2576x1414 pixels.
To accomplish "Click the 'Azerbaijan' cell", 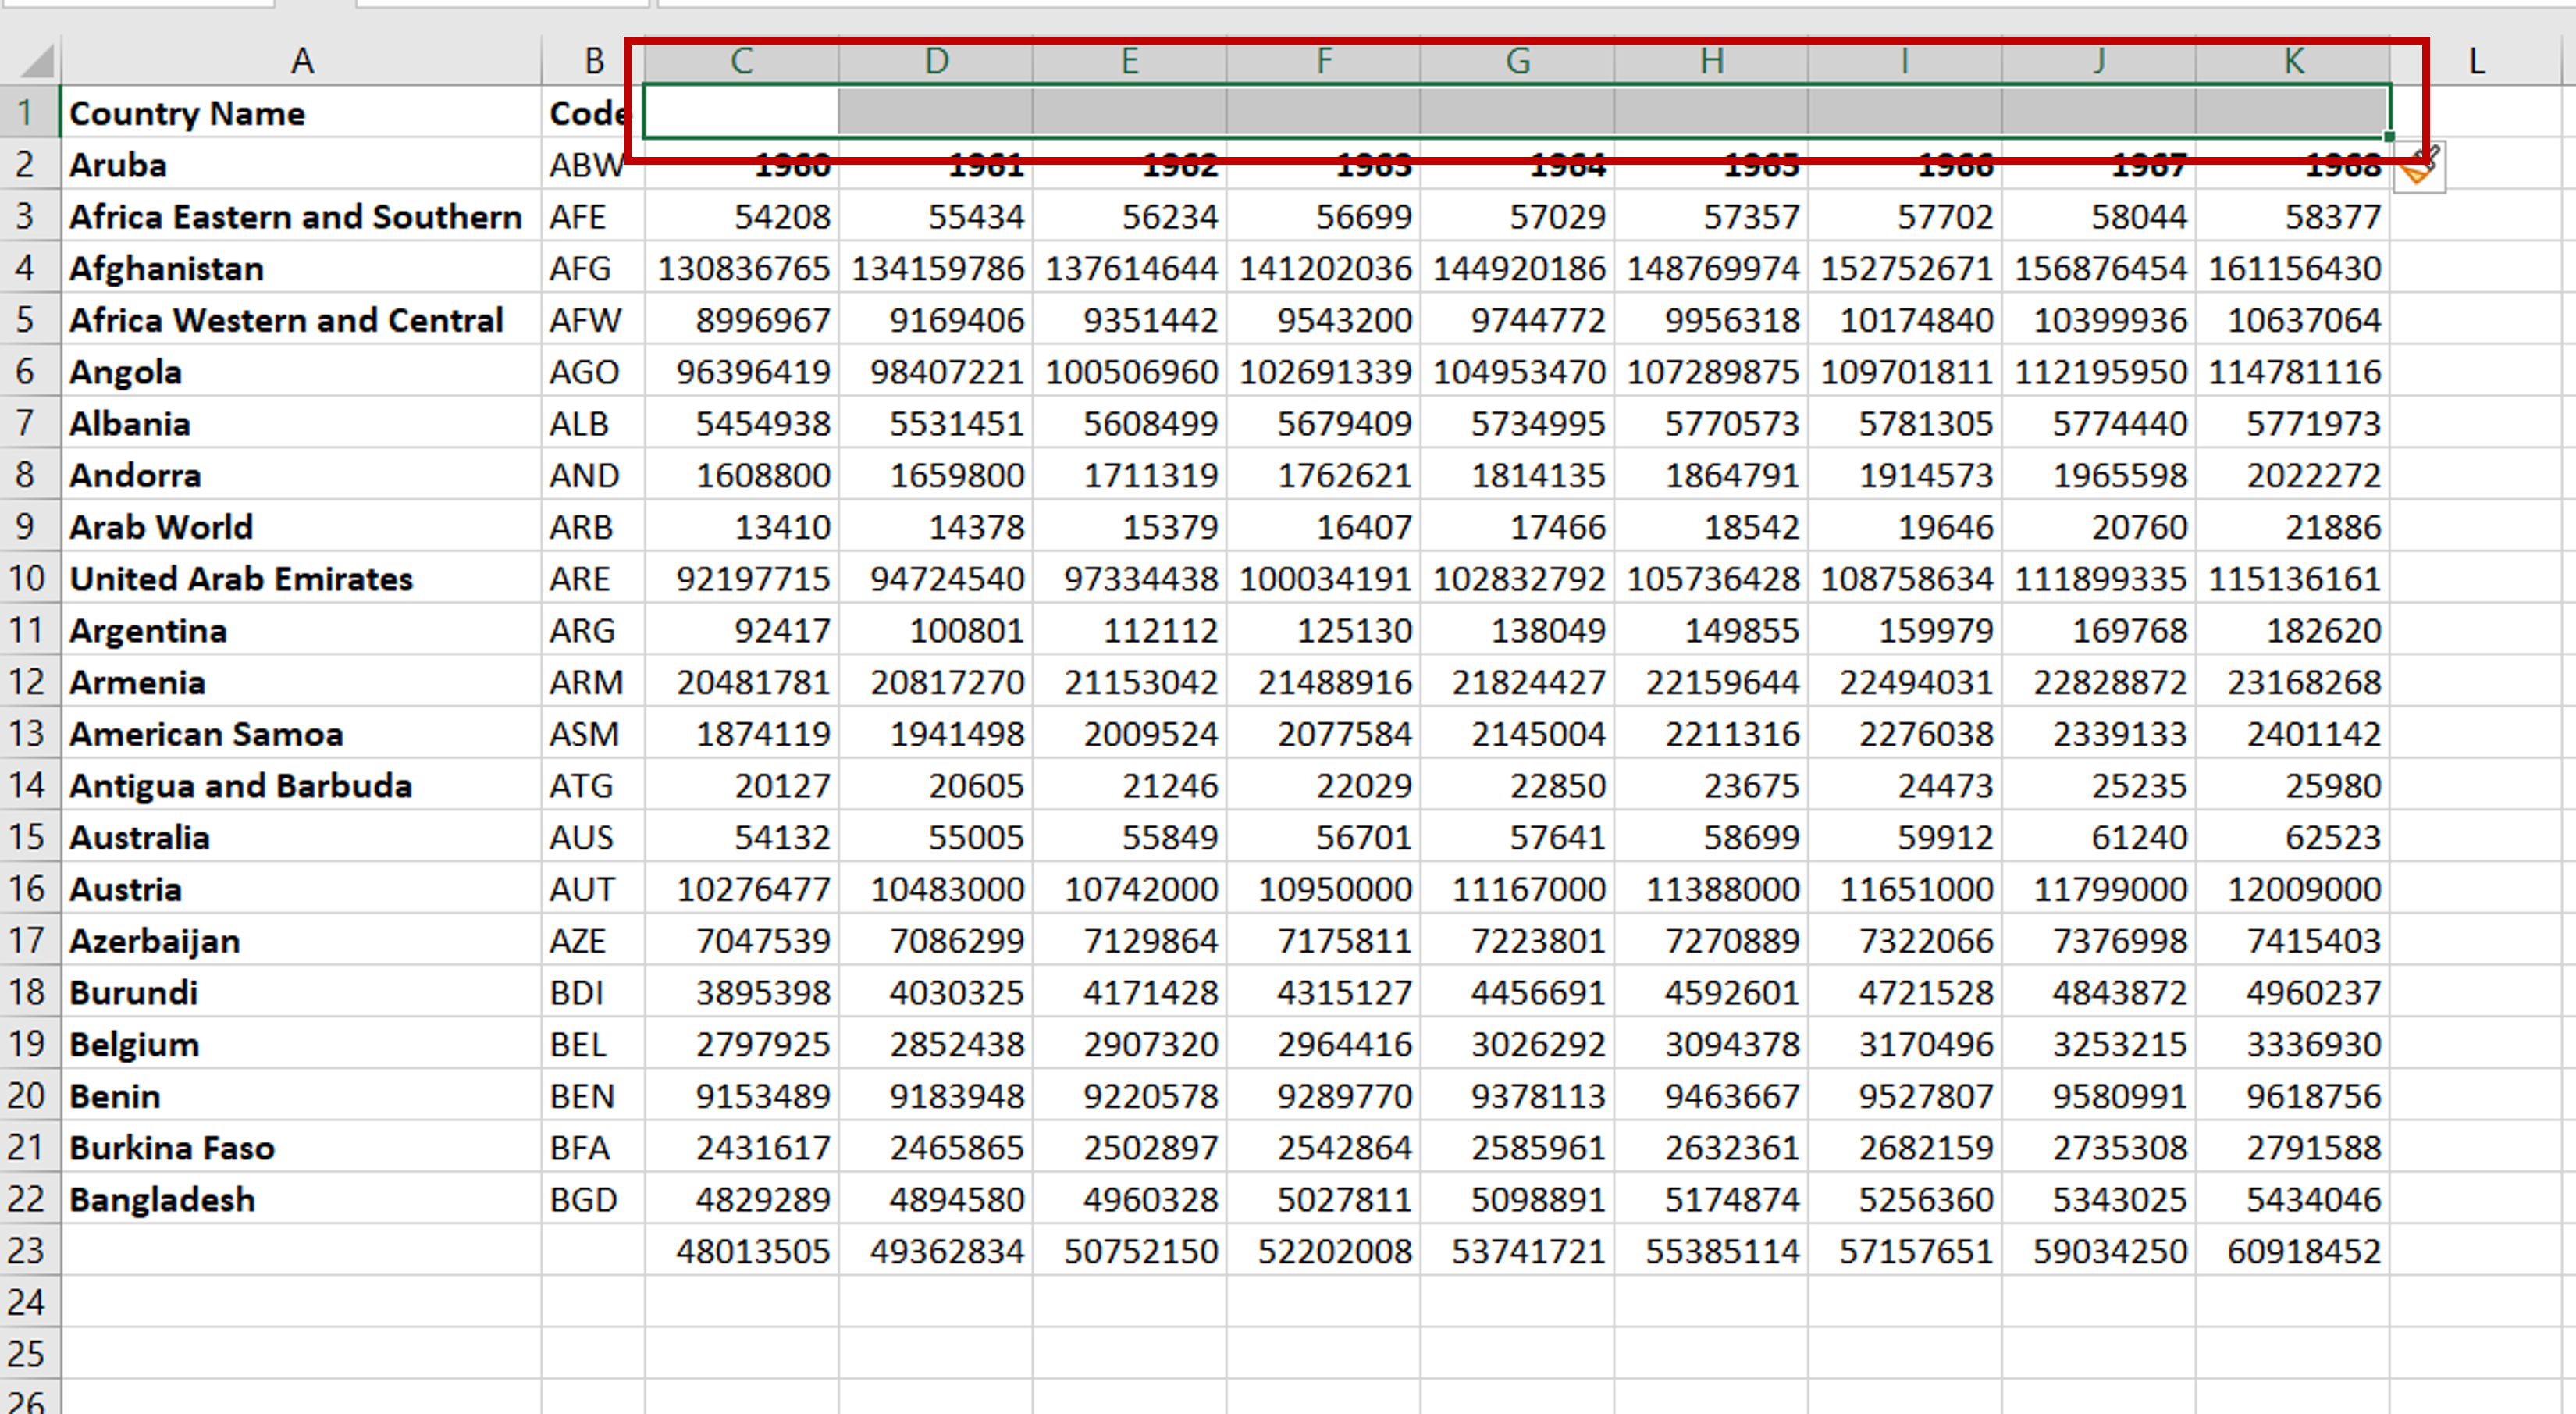I will click(x=301, y=940).
